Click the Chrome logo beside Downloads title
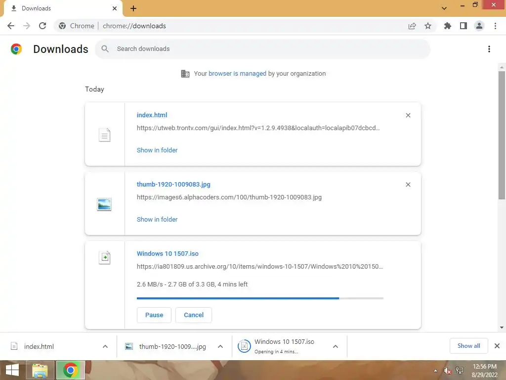This screenshot has width=506, height=380. pyautogui.click(x=16, y=49)
